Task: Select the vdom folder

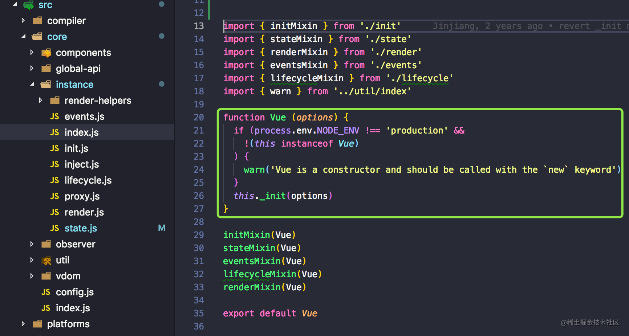Action: [x=68, y=276]
